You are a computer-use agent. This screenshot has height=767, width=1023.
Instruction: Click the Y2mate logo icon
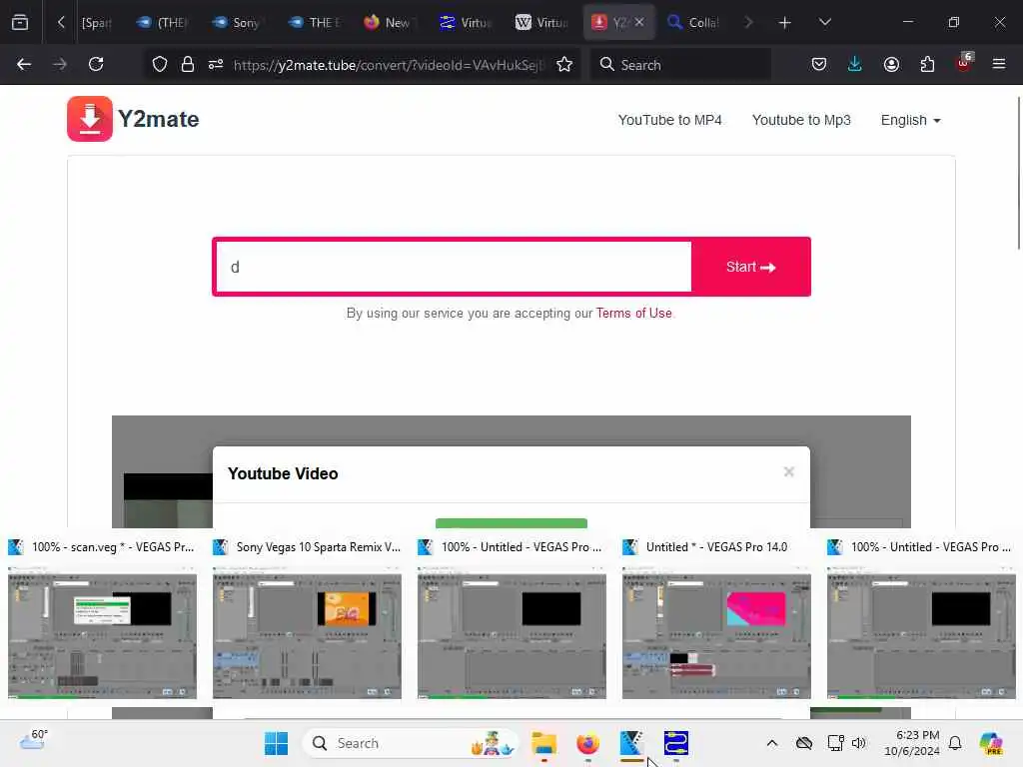(89, 119)
